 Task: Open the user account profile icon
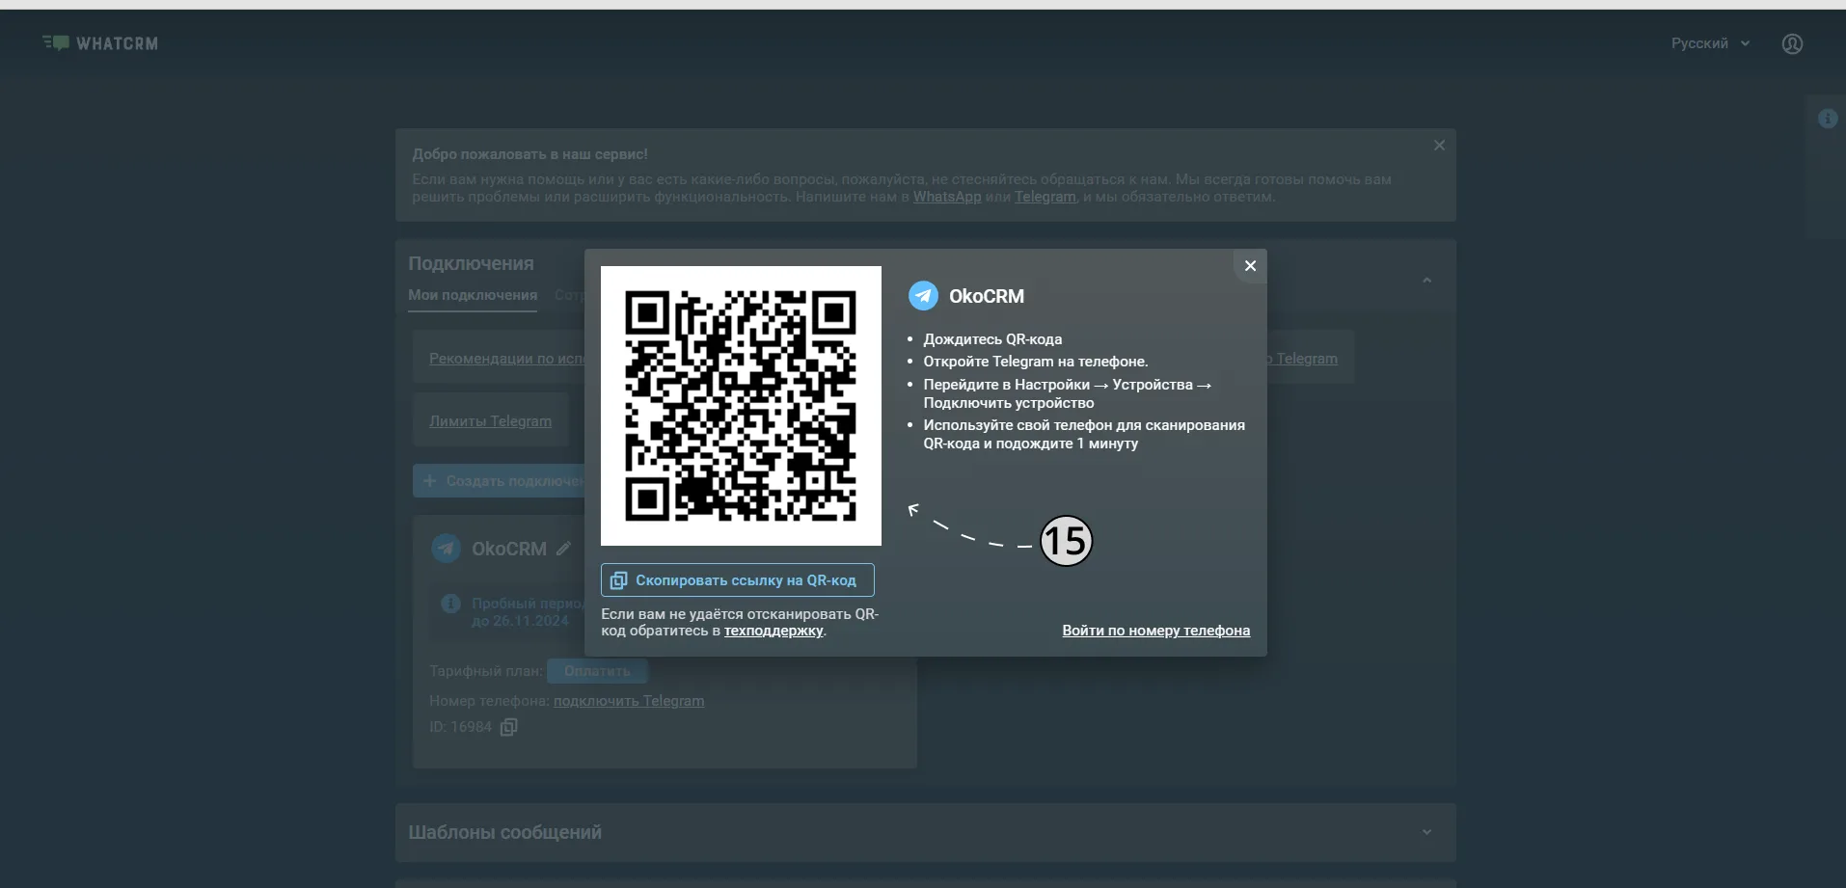point(1792,43)
